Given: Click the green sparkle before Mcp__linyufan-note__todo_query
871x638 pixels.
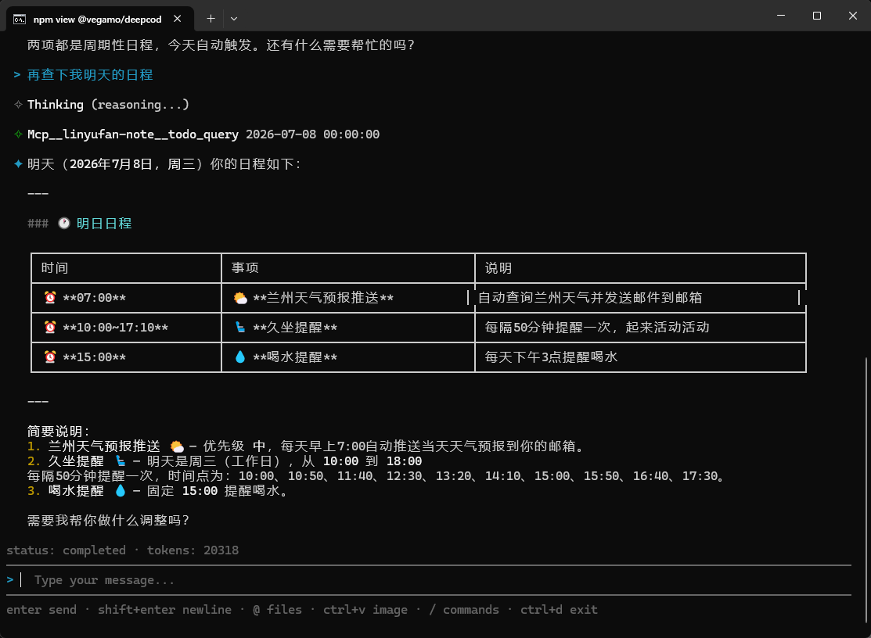Looking at the screenshot, I should [x=18, y=134].
